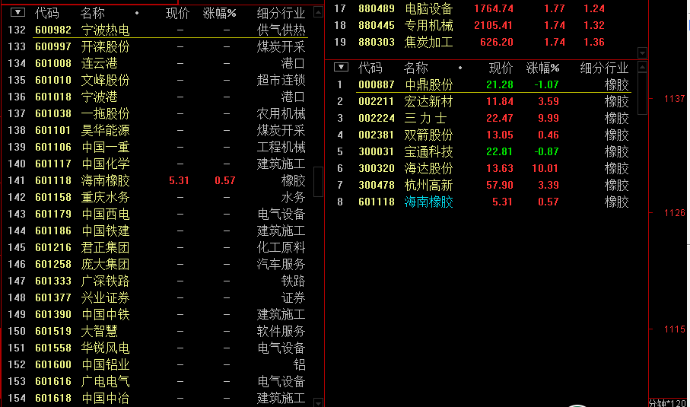The image size is (690, 407).
Task: Select 中国化学 row
Action: 157,164
